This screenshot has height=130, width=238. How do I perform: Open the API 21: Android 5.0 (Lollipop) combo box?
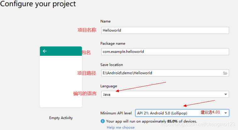tap(182, 113)
